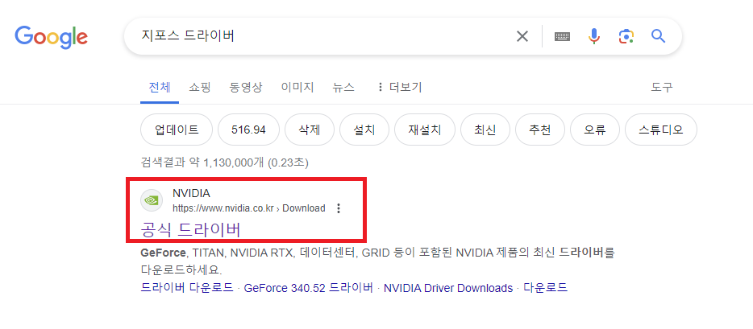
Task: Open the NVIDIA Driver Downloads sitelink
Action: tap(448, 288)
